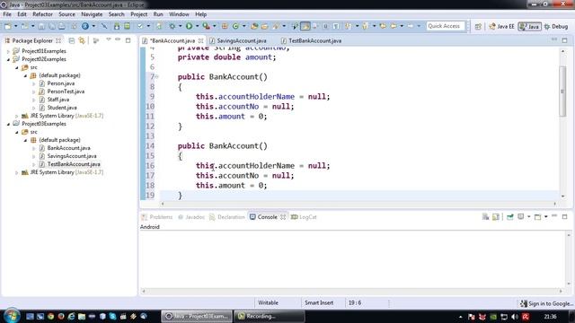The height and width of the screenshot is (323, 575).
Task: Open the Refactor menu
Action: (42, 14)
